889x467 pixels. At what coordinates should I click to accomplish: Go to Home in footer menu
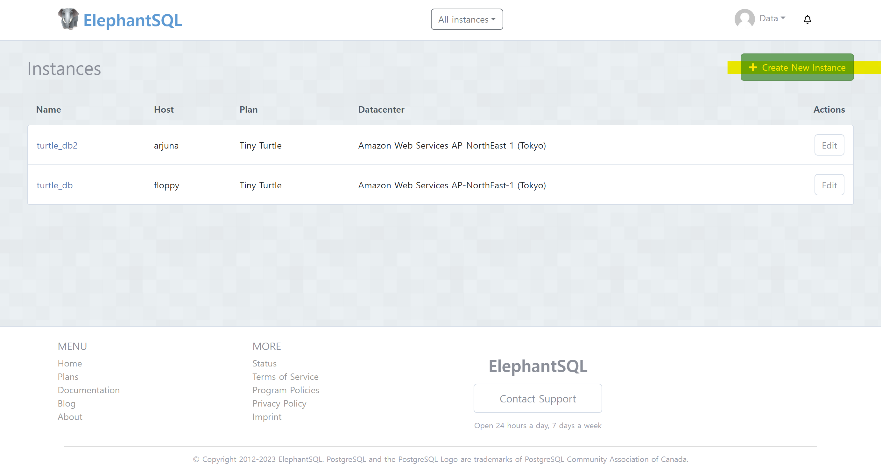pos(70,363)
